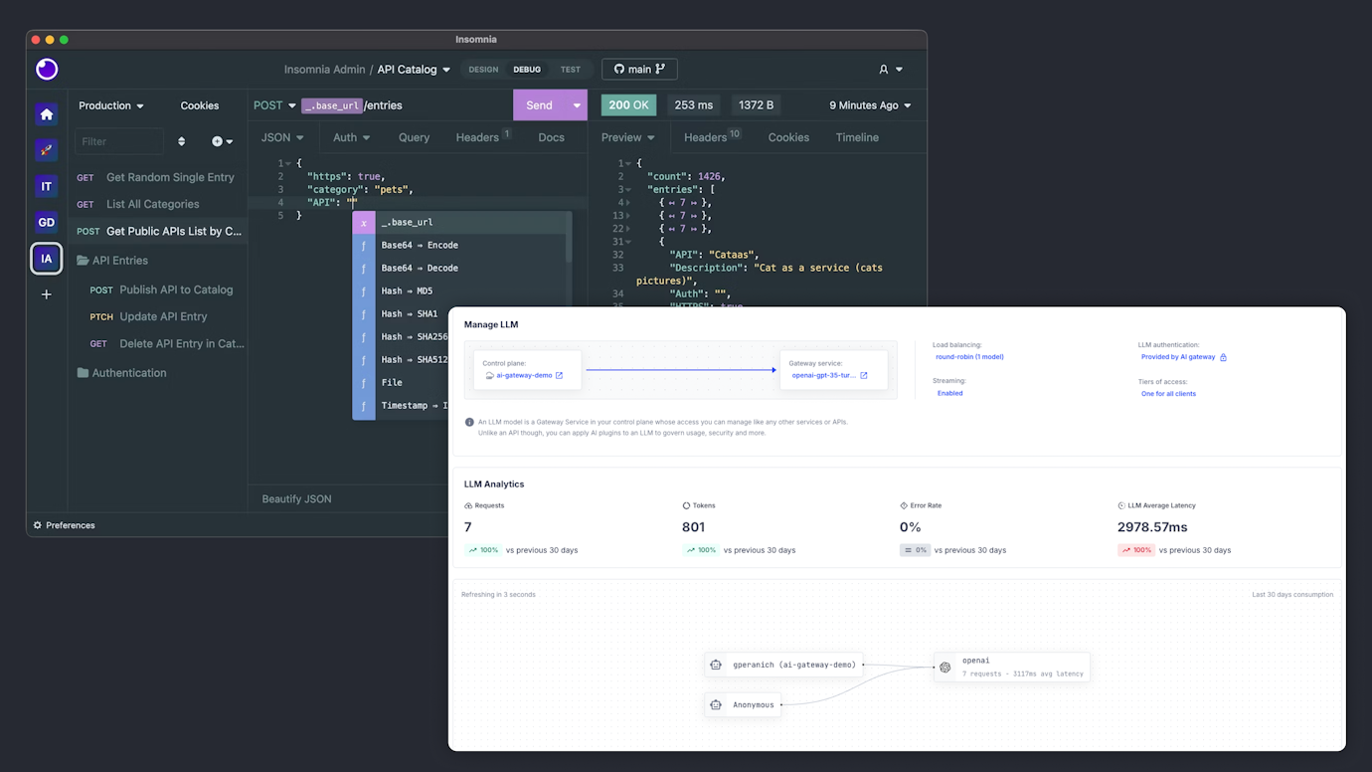Screen dimensions: 1372x772
Task: Switch to the Timeline tab
Action: click(x=856, y=137)
